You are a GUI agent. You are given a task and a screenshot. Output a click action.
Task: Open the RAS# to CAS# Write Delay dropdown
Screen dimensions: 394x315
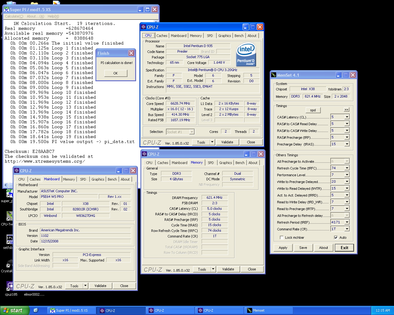pos(347,130)
